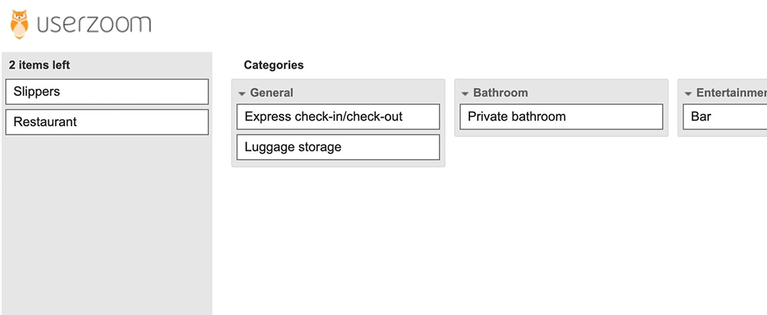Viewport: 767px width, 315px height.
Task: Click the Express check-in/check-out card
Action: (338, 117)
